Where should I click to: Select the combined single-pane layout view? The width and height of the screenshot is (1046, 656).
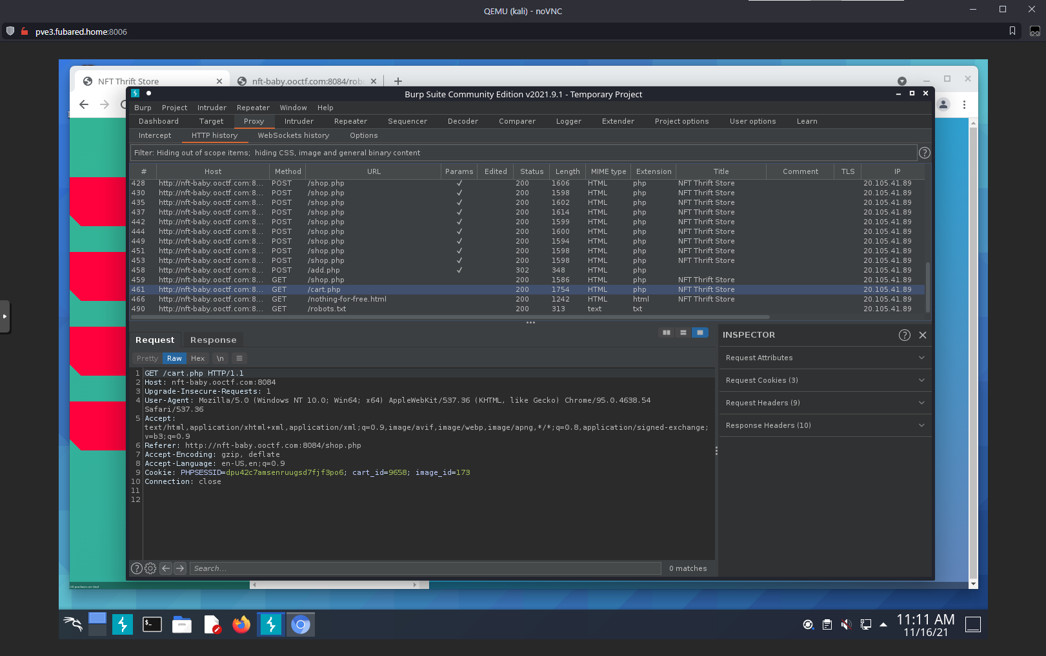tap(700, 333)
